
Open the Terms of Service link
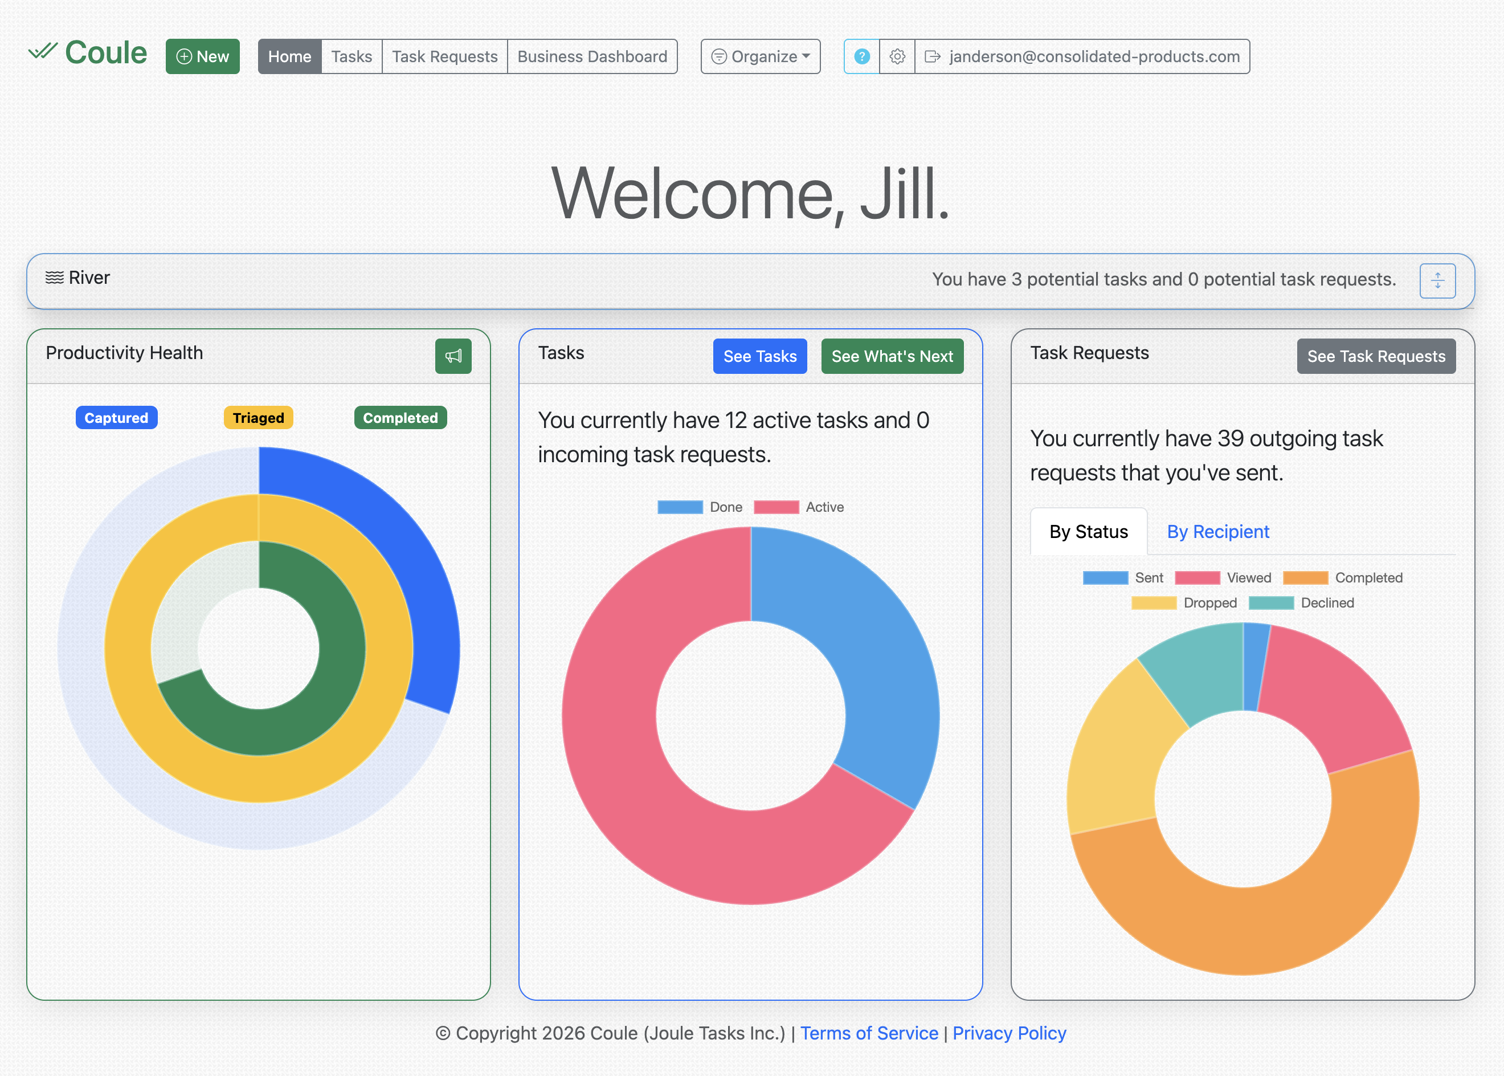coord(869,1034)
